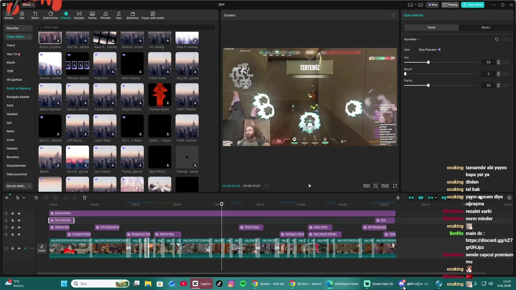Open the Yapay zekâ avatar panel

[x=153, y=15]
